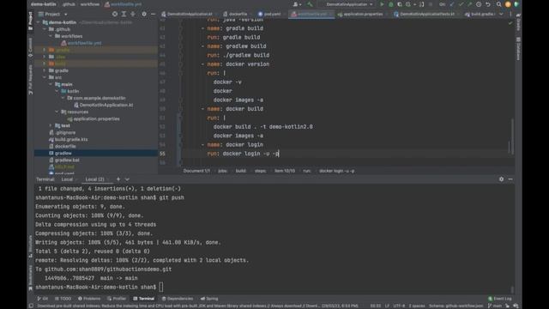Click the 'steps:' breadcrumb in editor
This screenshot has width=549, height=309.
pos(260,171)
